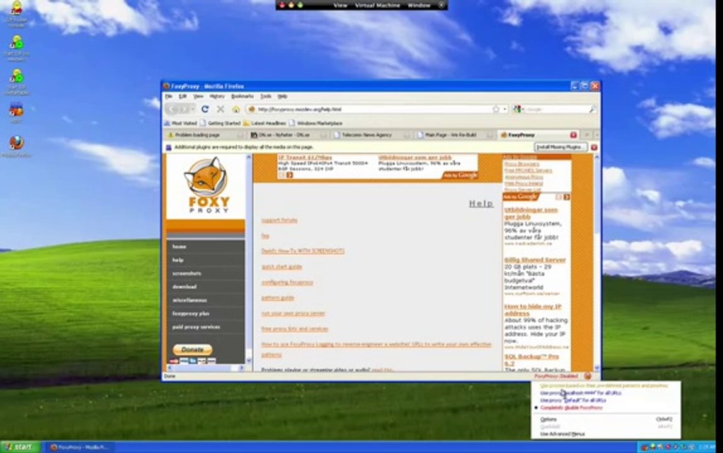
Task: Click How to hide my IP address ad
Action: (x=533, y=310)
